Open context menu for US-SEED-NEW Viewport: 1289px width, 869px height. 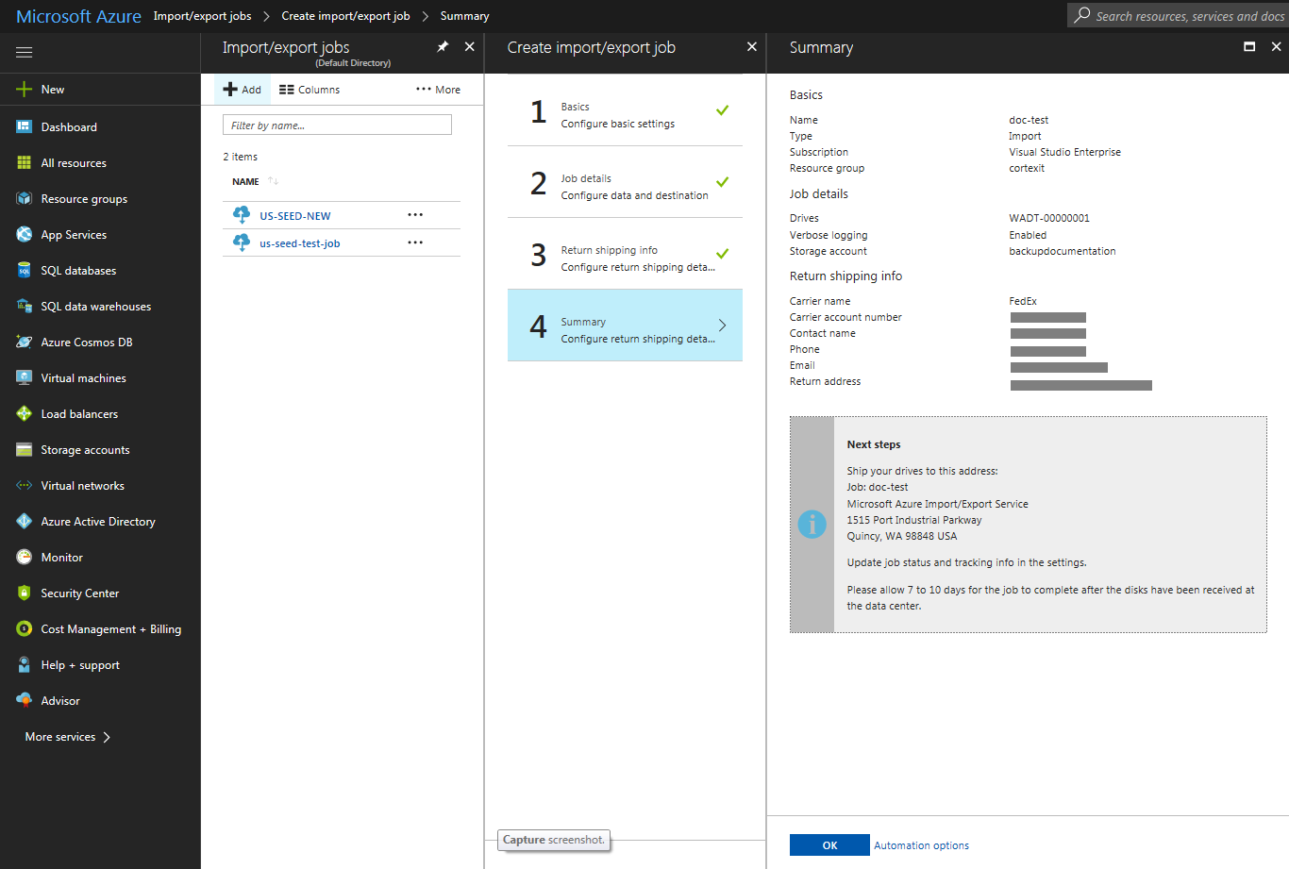click(x=415, y=215)
